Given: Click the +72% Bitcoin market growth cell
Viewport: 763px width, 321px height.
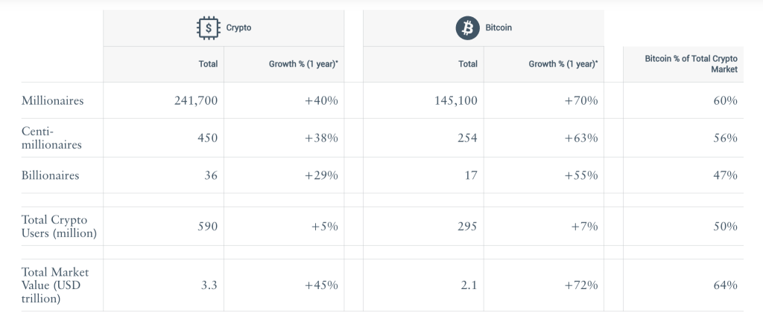Looking at the screenshot, I should 581,285.
